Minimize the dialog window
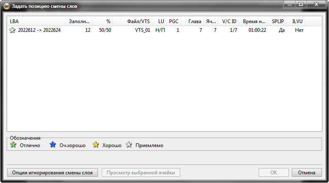This screenshot has width=329, height=183. coord(290,4)
